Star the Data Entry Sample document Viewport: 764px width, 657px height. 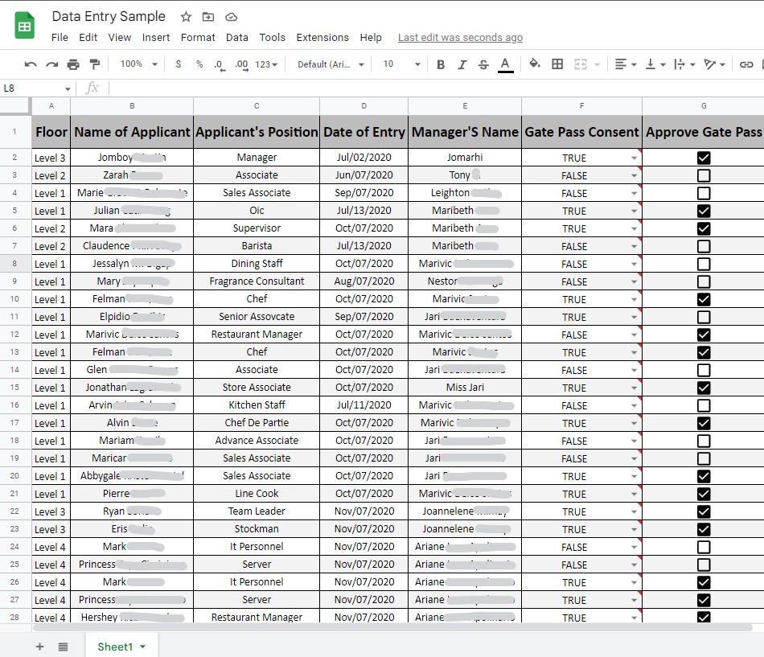tap(186, 17)
